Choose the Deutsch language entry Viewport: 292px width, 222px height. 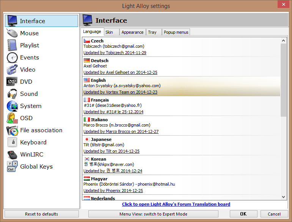pyautogui.click(x=181, y=67)
